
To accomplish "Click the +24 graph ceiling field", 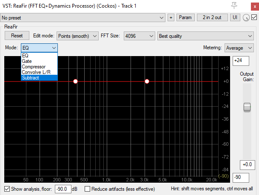I will 241,61.
